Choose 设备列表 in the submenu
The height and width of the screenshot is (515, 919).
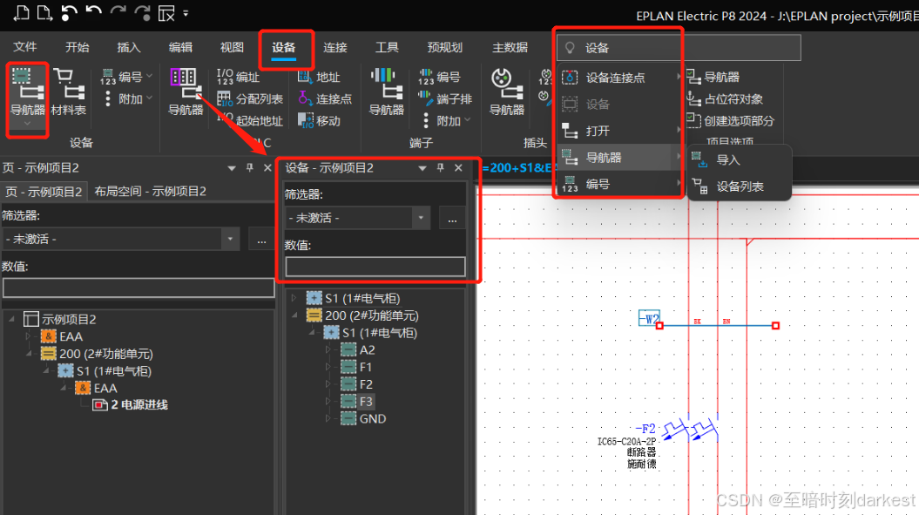740,186
